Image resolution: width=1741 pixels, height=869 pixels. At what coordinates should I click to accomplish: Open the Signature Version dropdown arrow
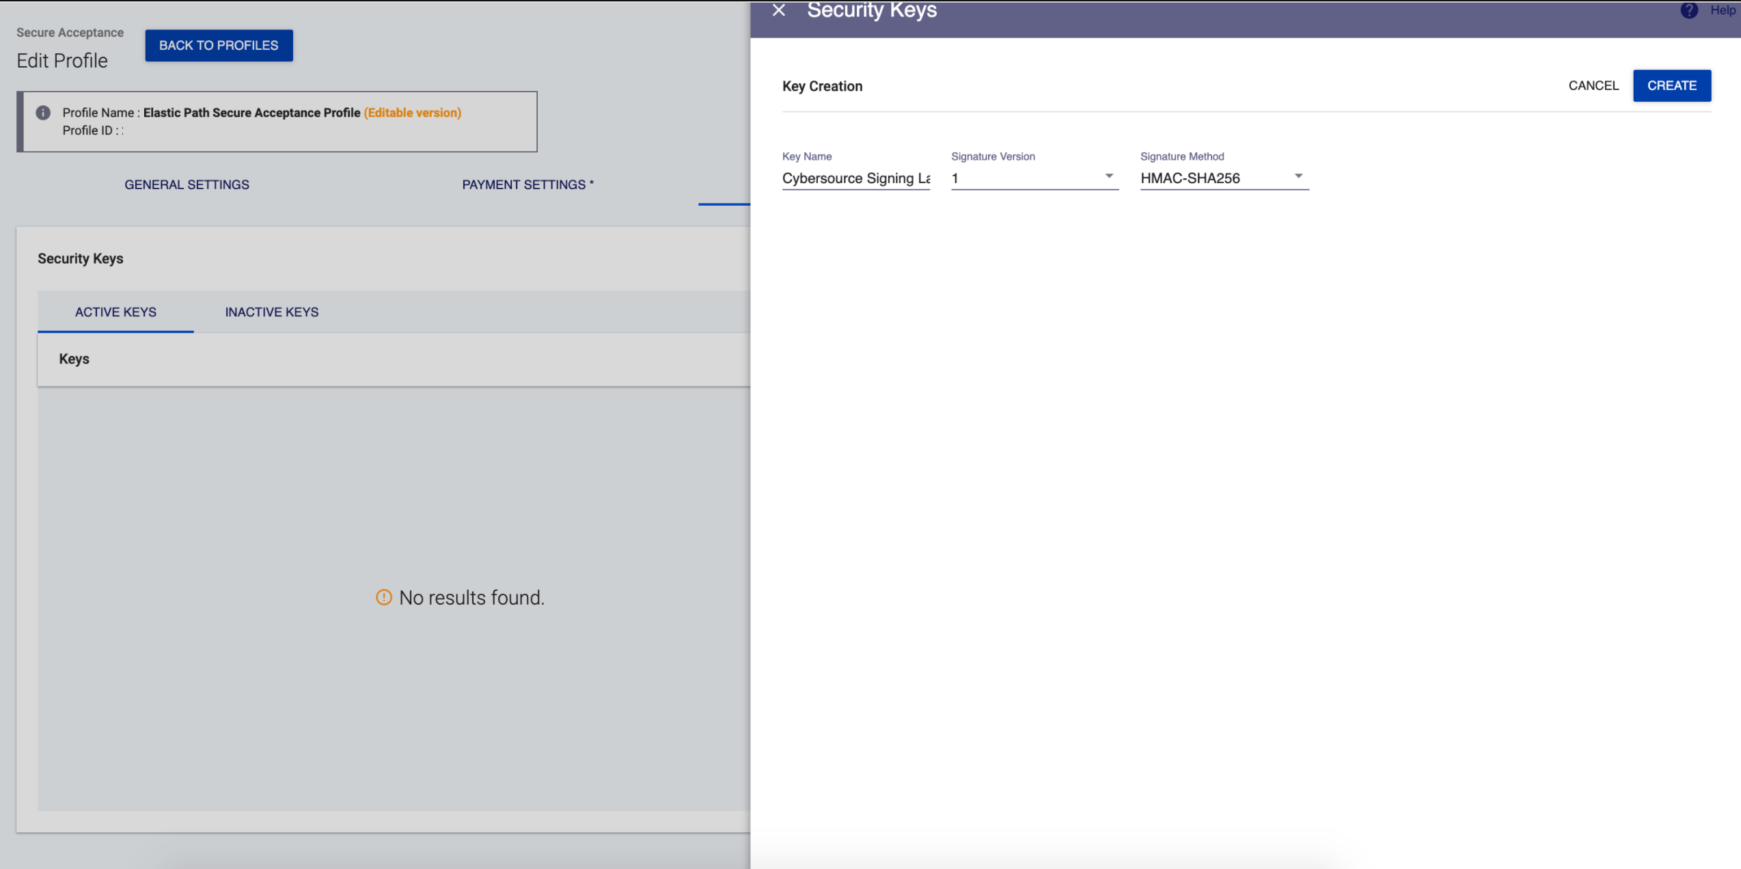pyautogui.click(x=1109, y=177)
